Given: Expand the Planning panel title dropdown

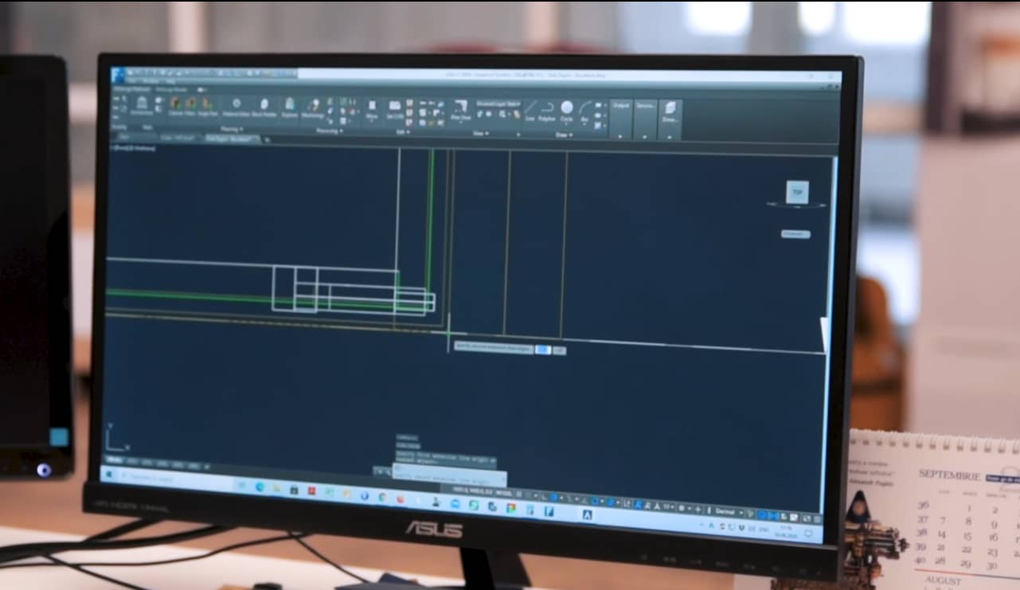Looking at the screenshot, I should click(x=232, y=128).
